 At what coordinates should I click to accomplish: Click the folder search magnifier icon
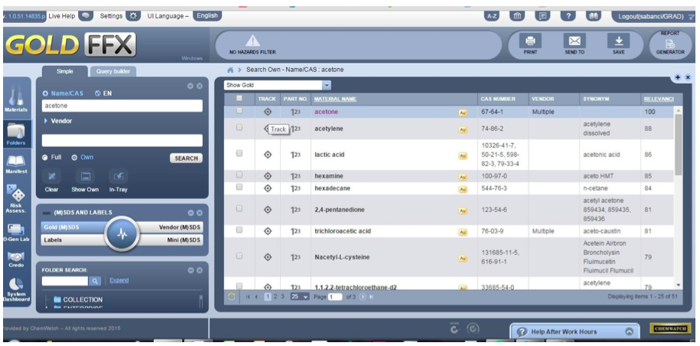tap(95, 281)
